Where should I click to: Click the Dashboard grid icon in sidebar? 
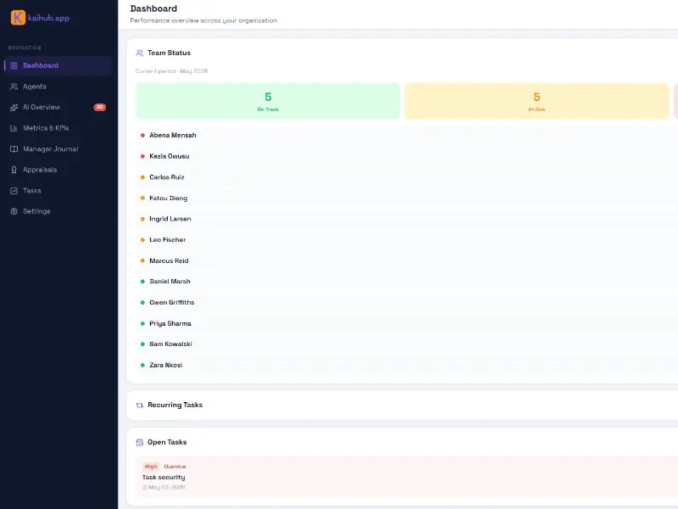14,66
